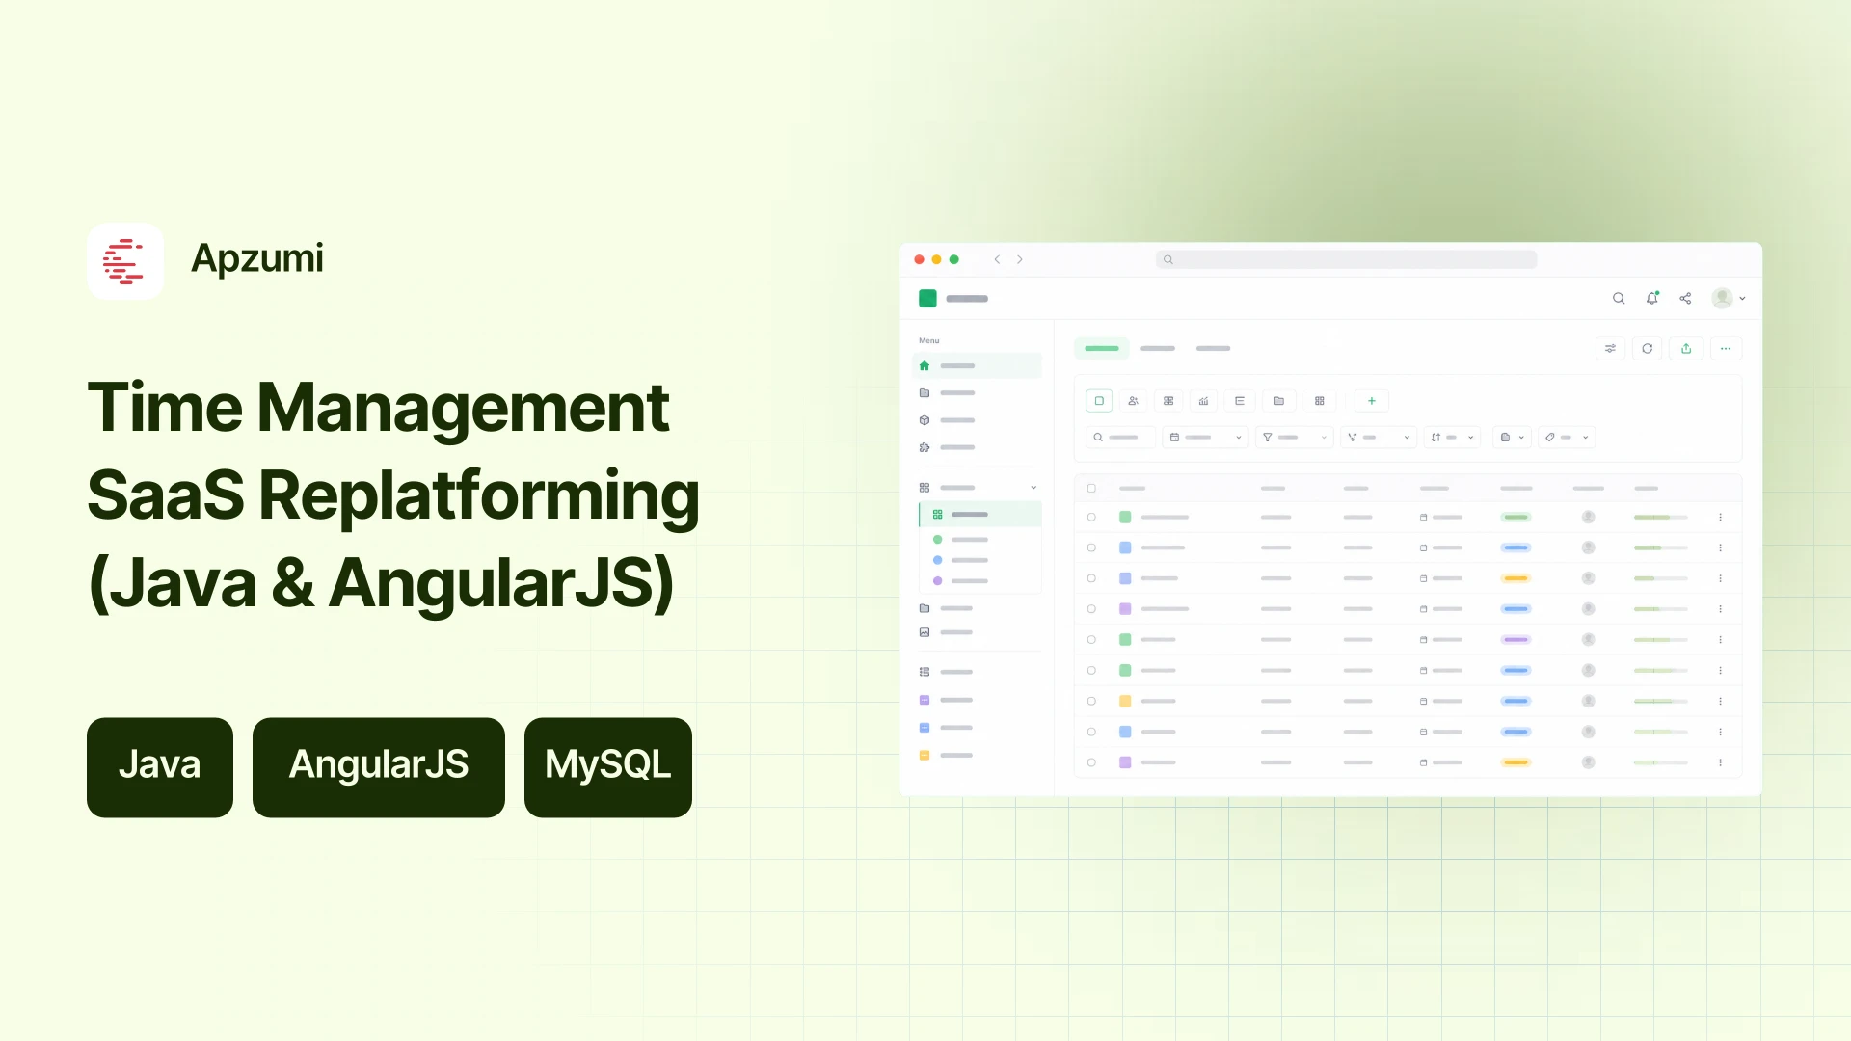Select the green dot sidebar sub-item
The image size is (1851, 1041).
pyautogui.click(x=960, y=540)
